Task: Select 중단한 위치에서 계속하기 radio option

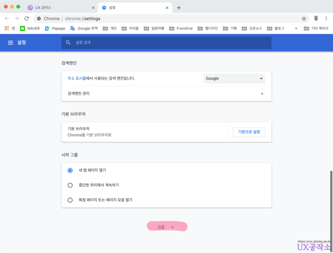Action: 70,185
